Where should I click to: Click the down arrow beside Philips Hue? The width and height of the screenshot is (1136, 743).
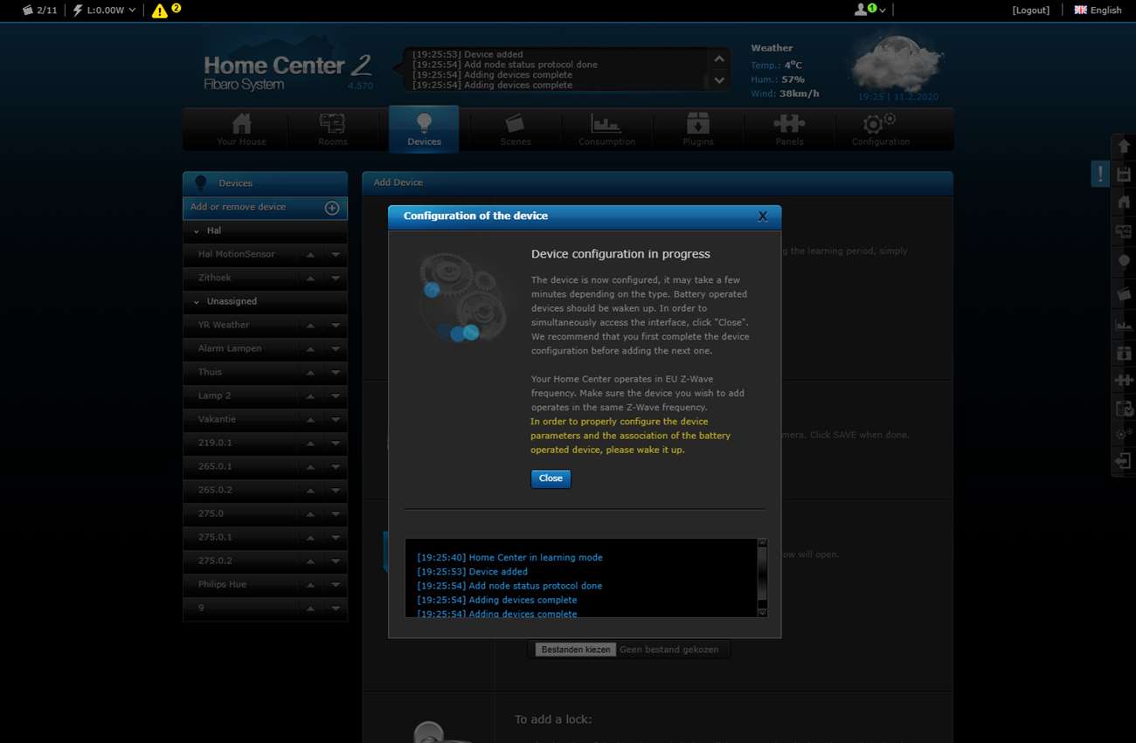pyautogui.click(x=336, y=585)
